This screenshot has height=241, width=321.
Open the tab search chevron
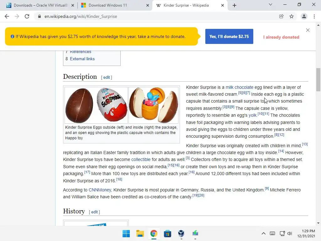point(271,4)
